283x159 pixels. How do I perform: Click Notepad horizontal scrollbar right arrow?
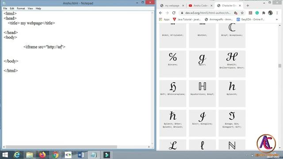pyautogui.click(x=149, y=147)
